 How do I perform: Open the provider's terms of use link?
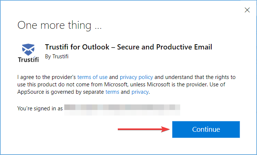click(92, 77)
